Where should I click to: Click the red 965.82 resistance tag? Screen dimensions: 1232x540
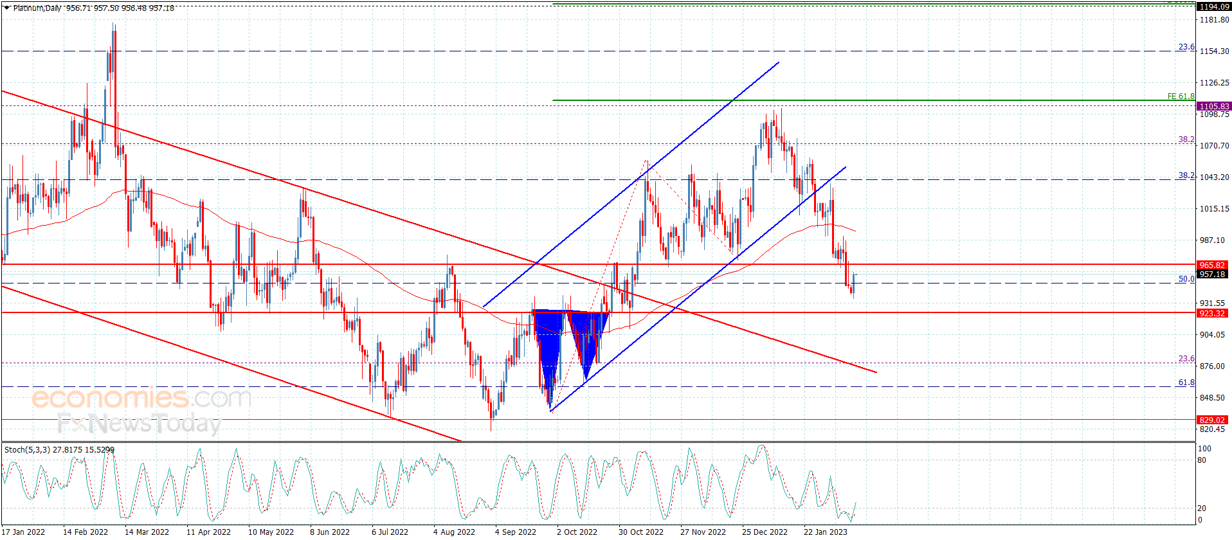click(1213, 265)
